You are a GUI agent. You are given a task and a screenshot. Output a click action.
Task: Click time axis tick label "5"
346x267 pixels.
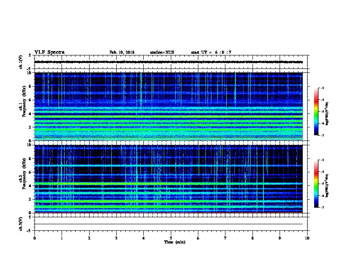click(171, 238)
